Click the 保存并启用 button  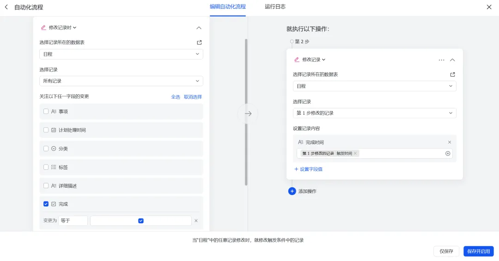tap(479, 251)
